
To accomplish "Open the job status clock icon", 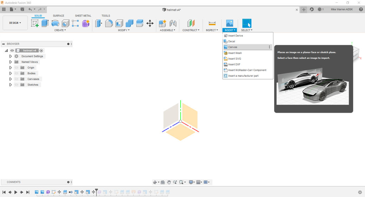I will point(320,9).
